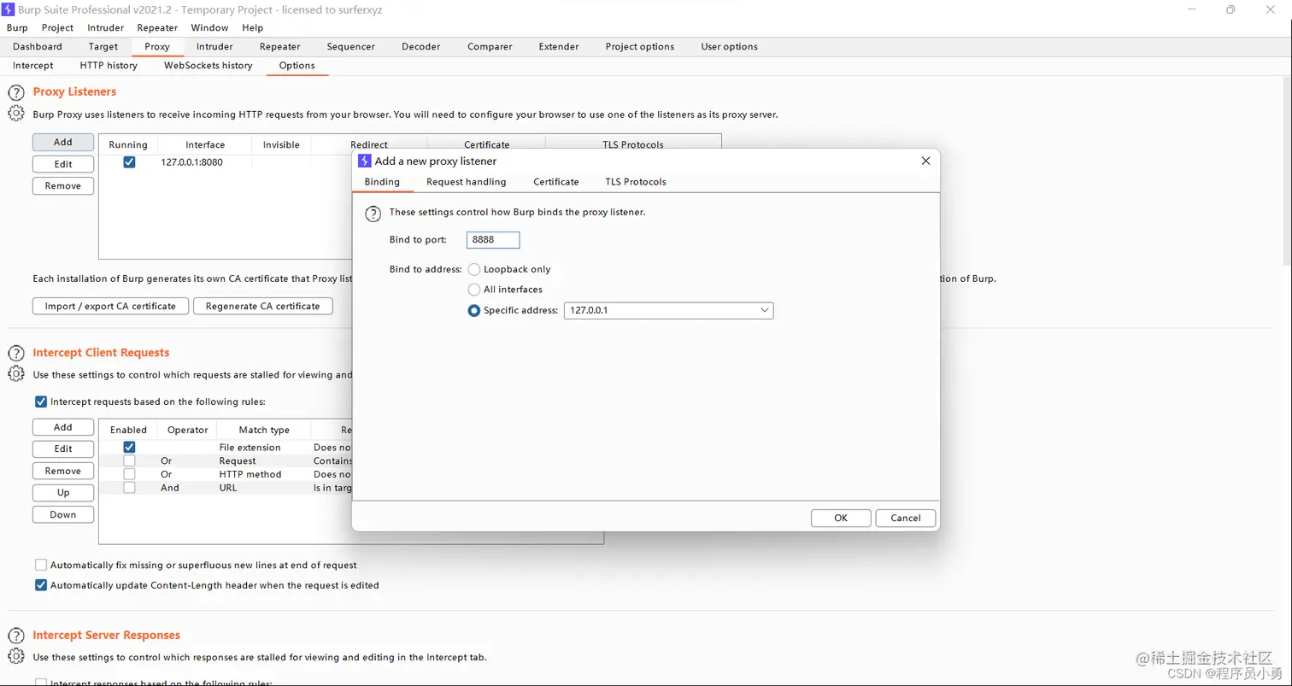Enable the And URL rule checkbox
1292x686 pixels.
[129, 488]
